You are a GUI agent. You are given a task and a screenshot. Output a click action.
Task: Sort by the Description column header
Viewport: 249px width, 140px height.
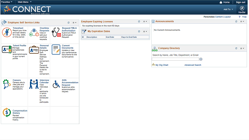92,37
